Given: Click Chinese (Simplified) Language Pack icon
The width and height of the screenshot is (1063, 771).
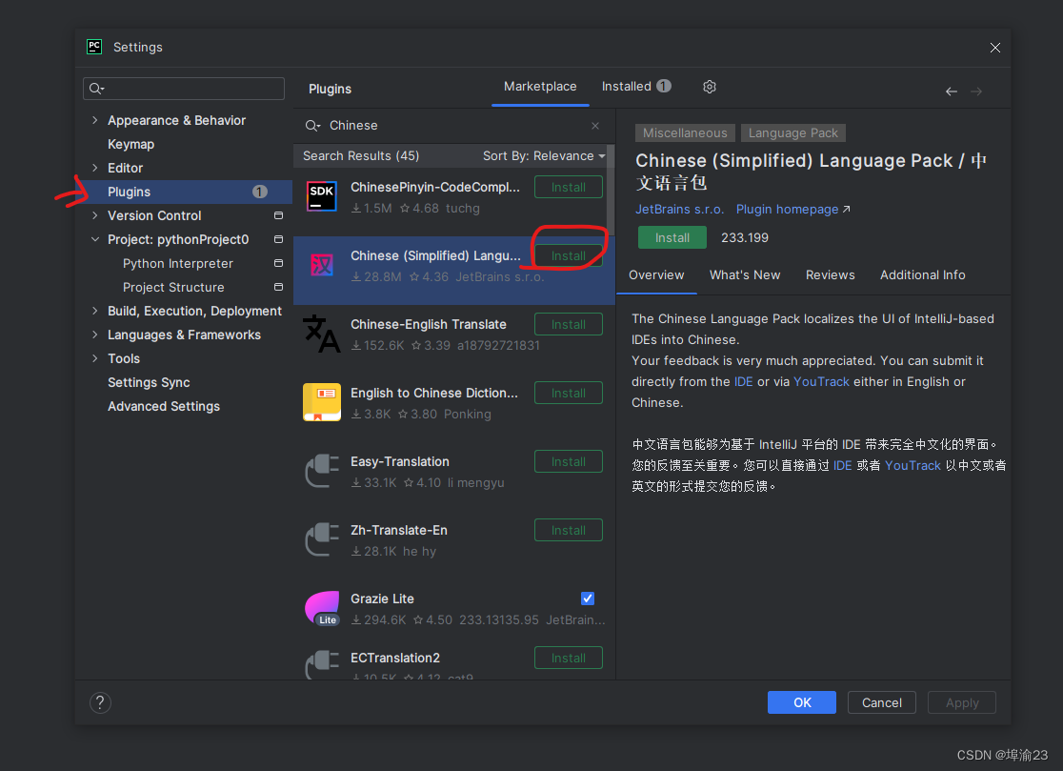Looking at the screenshot, I should pyautogui.click(x=321, y=264).
